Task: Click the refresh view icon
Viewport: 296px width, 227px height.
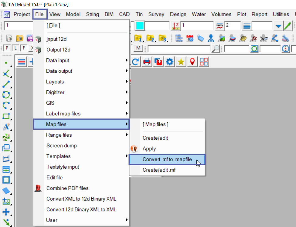Action: tap(135, 62)
